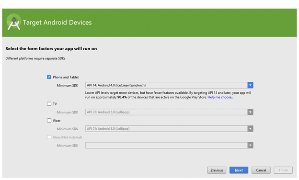The image size is (299, 180).
Task: Open the Glass Minimum SDK dropdown arrow
Action: point(250,146)
